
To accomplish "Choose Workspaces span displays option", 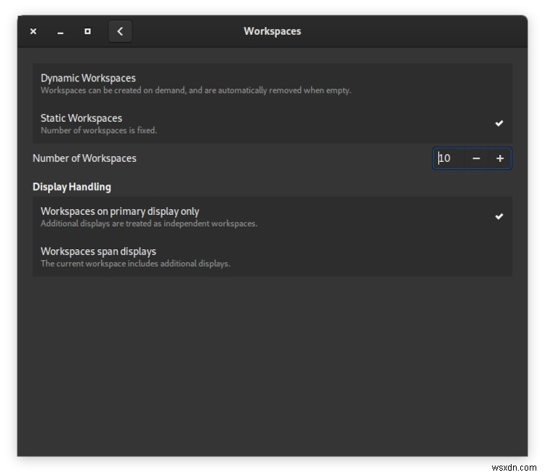I will 272,257.
